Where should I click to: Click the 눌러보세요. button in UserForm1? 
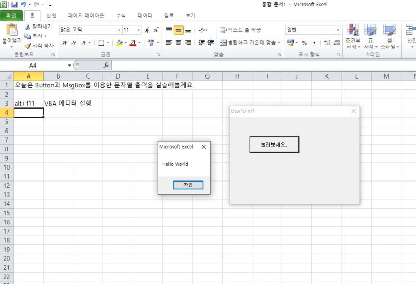274,145
